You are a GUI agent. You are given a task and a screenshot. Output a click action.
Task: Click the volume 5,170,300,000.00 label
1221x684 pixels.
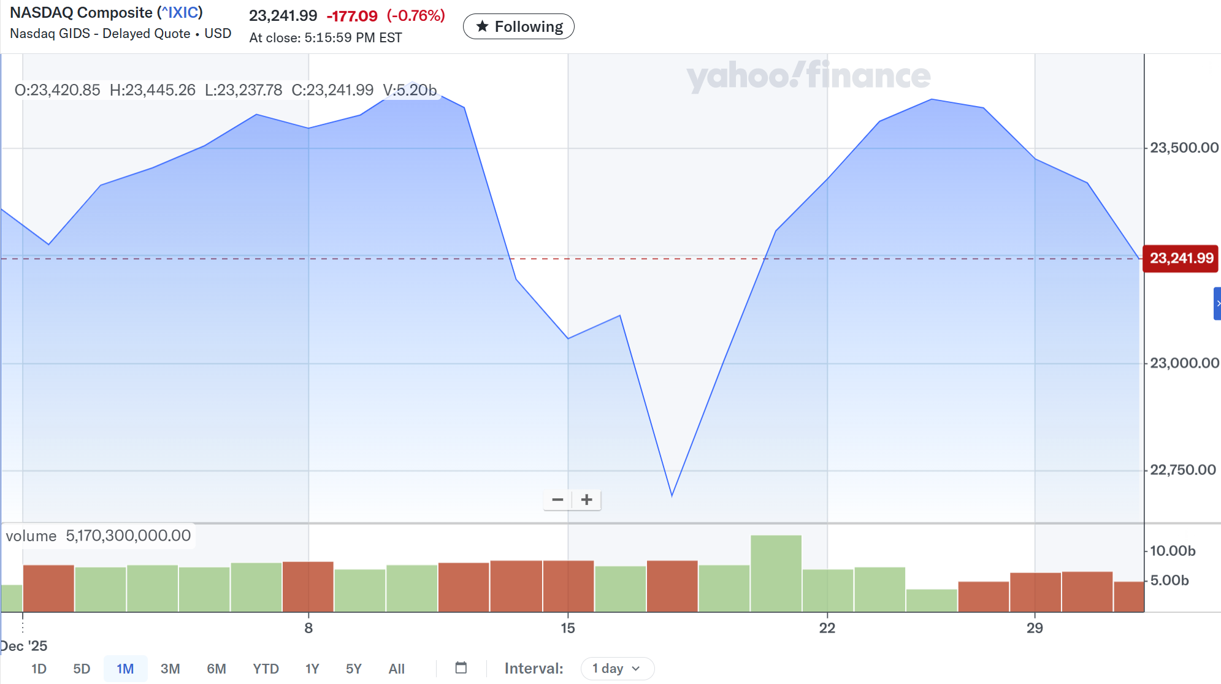(99, 536)
